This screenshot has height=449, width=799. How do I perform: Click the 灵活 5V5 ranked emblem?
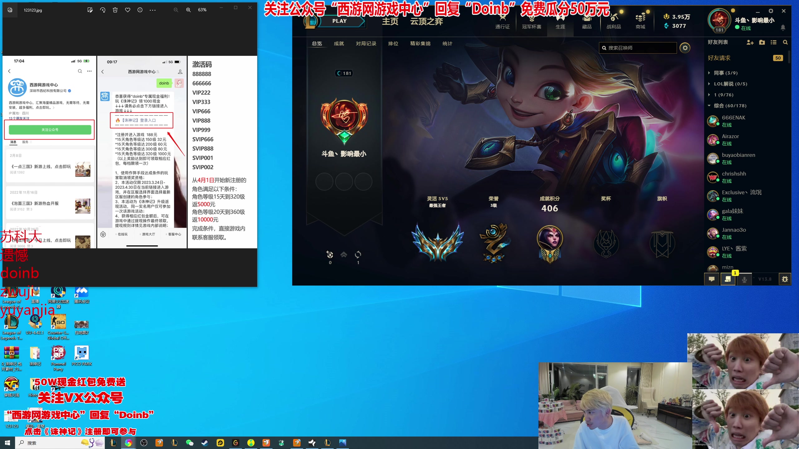click(x=438, y=242)
